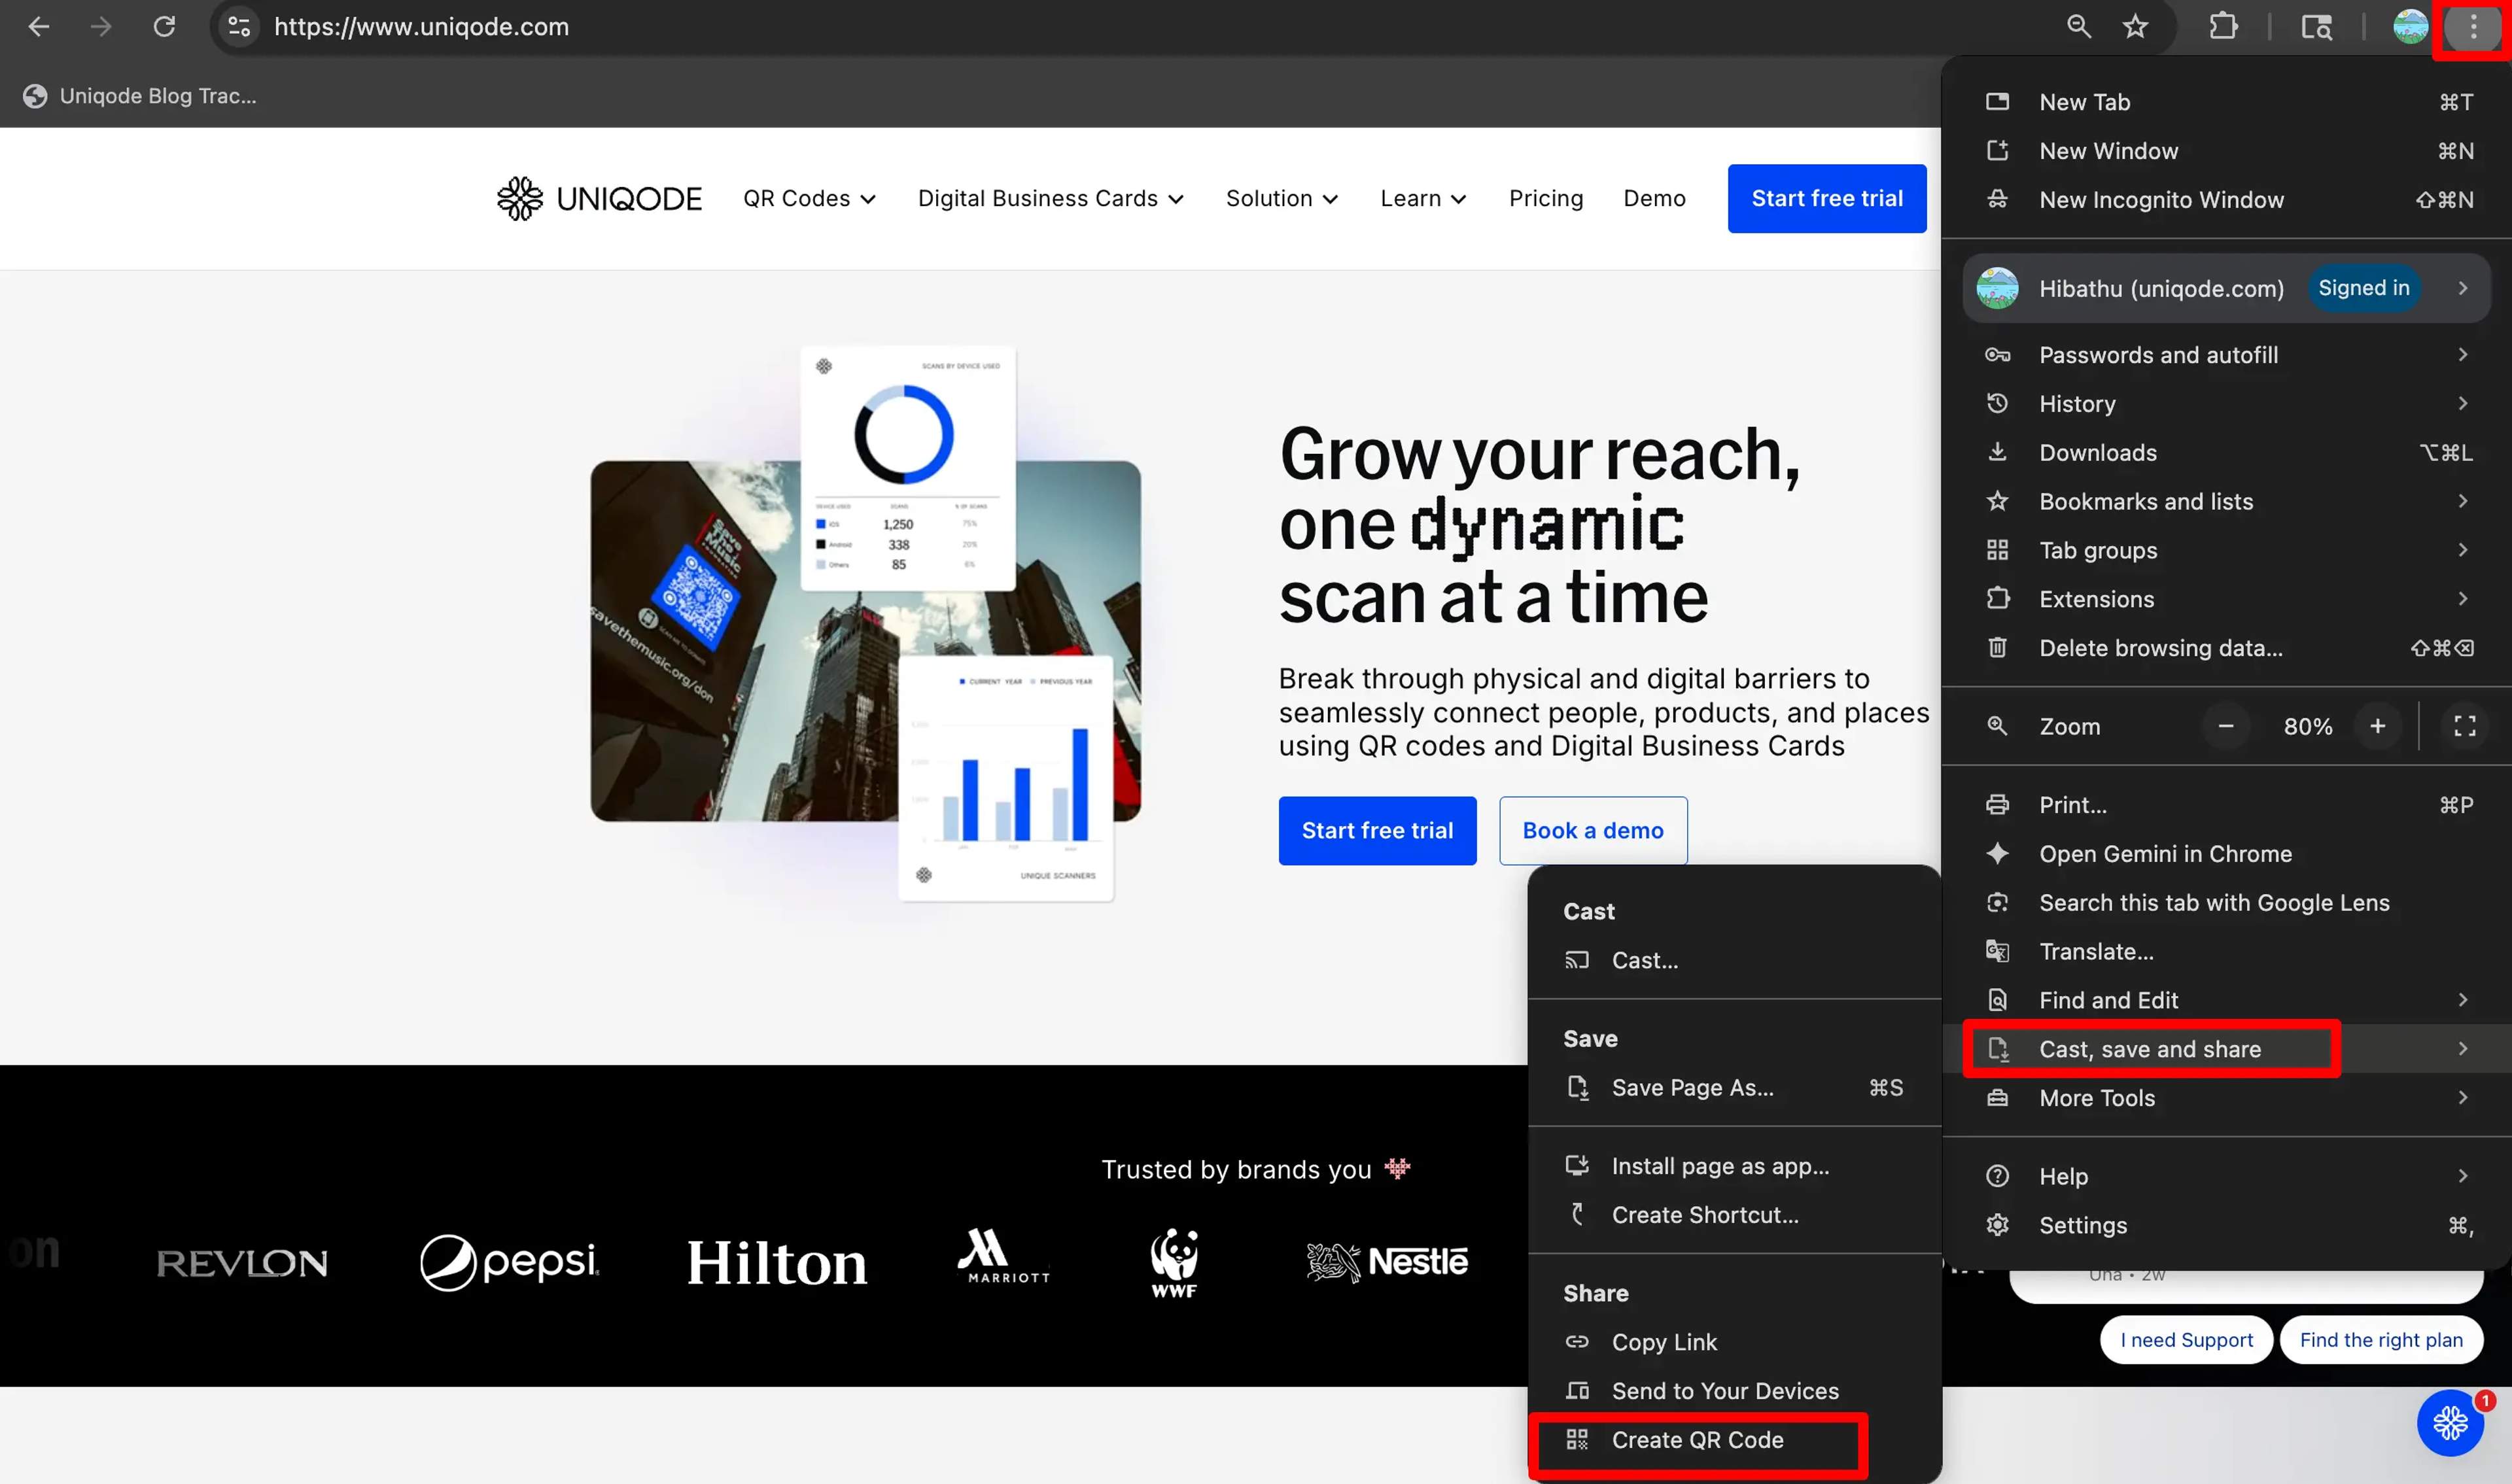The height and width of the screenshot is (1484, 2512).
Task: Click the WWF panda logo
Action: [1174, 1263]
